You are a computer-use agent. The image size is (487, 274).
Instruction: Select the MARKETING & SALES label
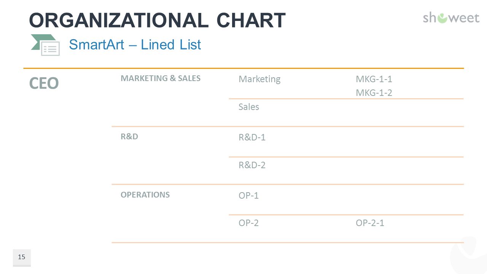click(161, 78)
